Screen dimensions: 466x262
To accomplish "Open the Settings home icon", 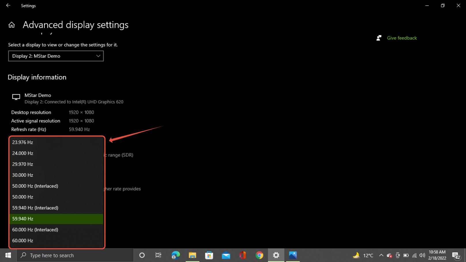I will 12,25.
